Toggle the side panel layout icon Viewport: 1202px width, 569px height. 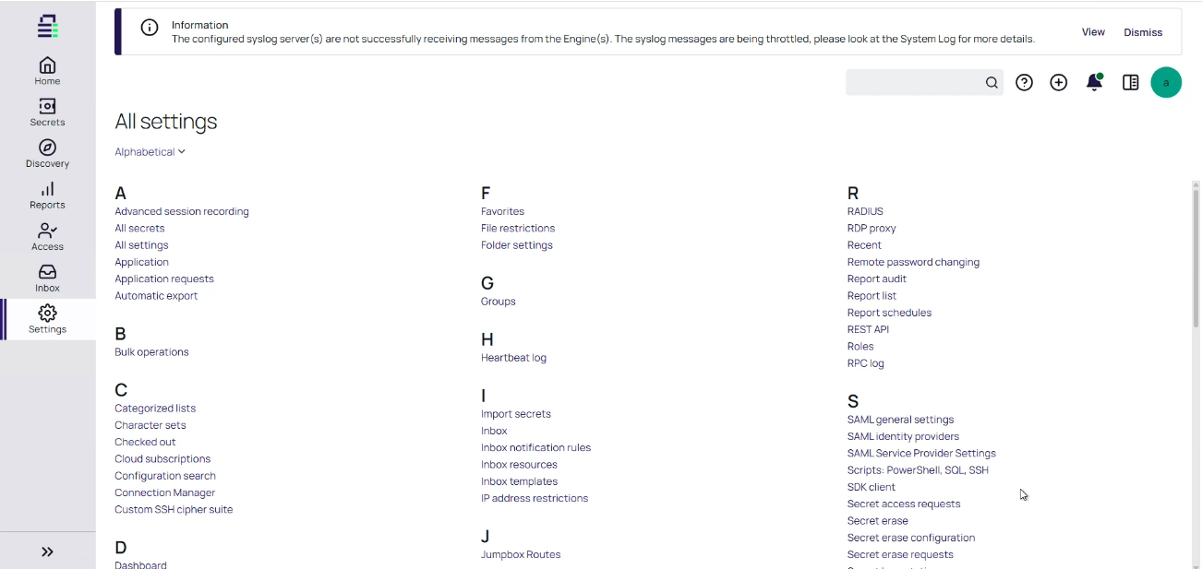tap(1130, 83)
